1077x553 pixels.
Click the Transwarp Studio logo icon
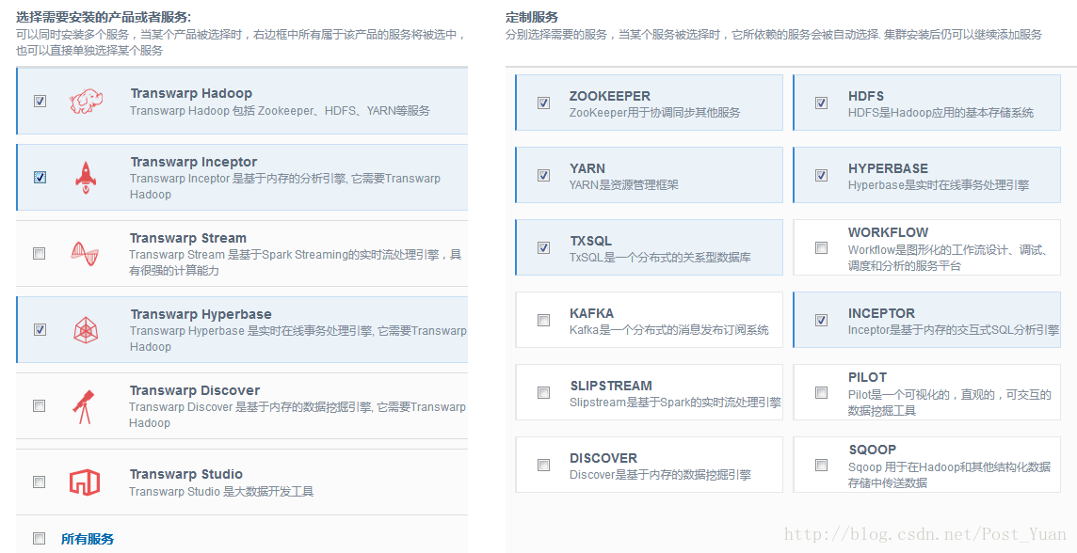pos(85,482)
